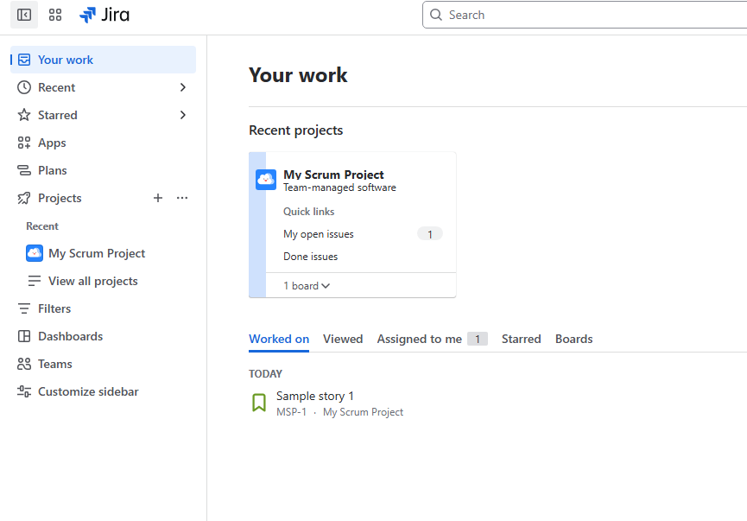
Task: Click the Teams people icon
Action: 24,364
